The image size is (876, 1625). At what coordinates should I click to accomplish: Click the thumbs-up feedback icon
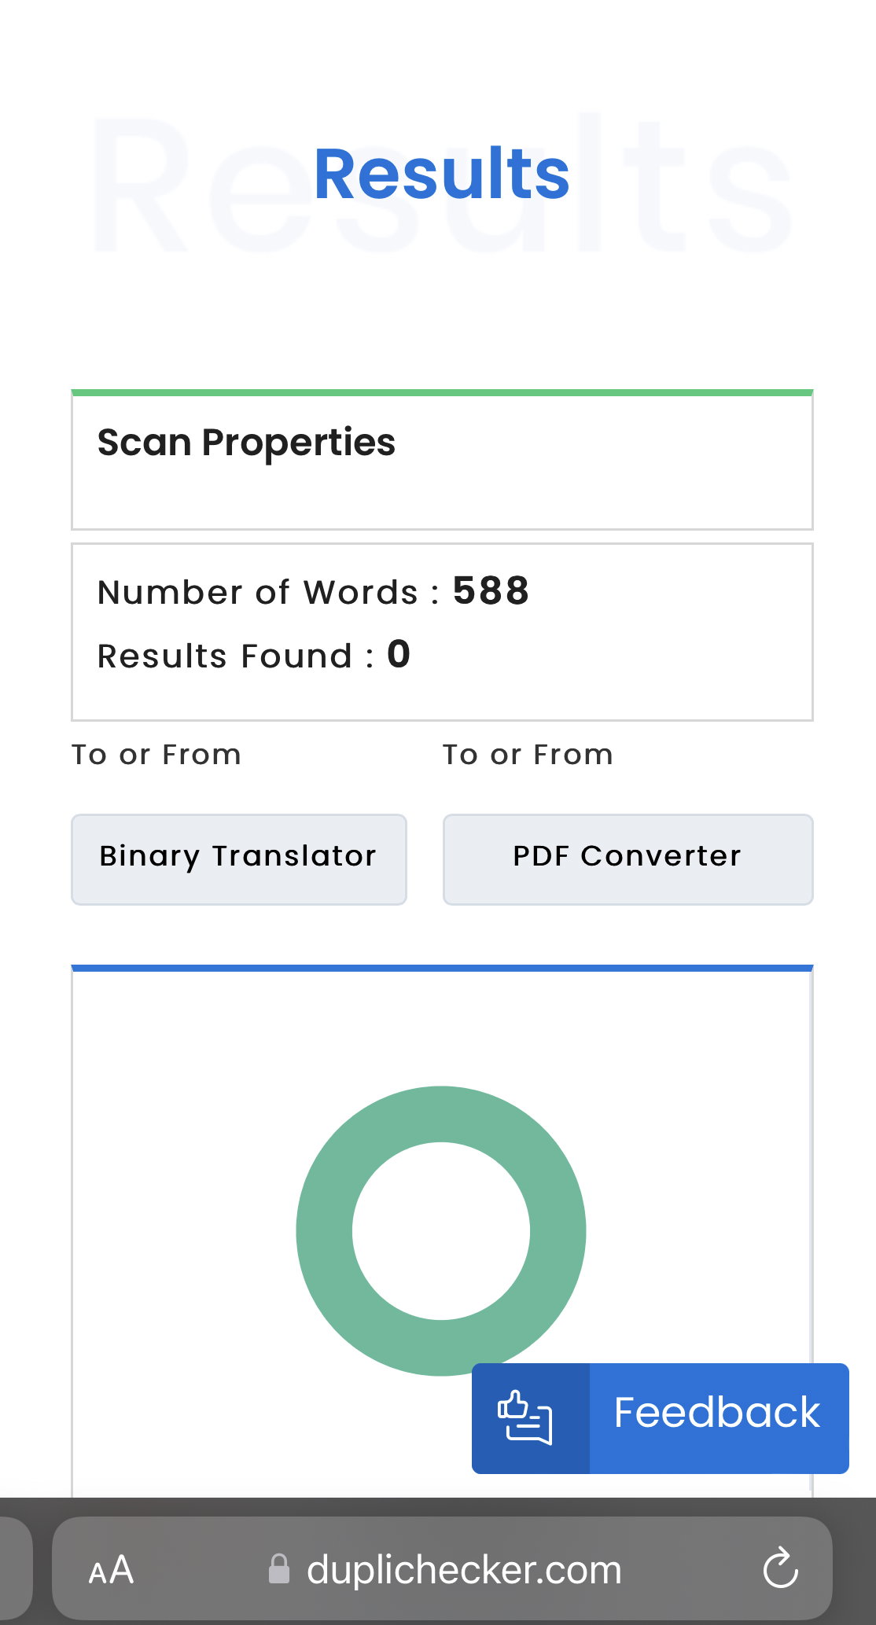(x=525, y=1417)
